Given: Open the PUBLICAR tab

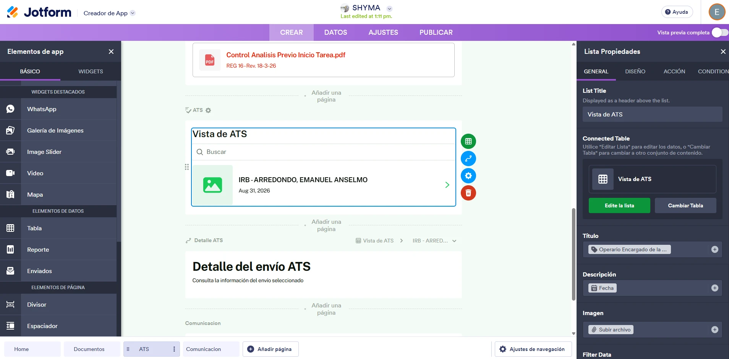Looking at the screenshot, I should pyautogui.click(x=436, y=32).
